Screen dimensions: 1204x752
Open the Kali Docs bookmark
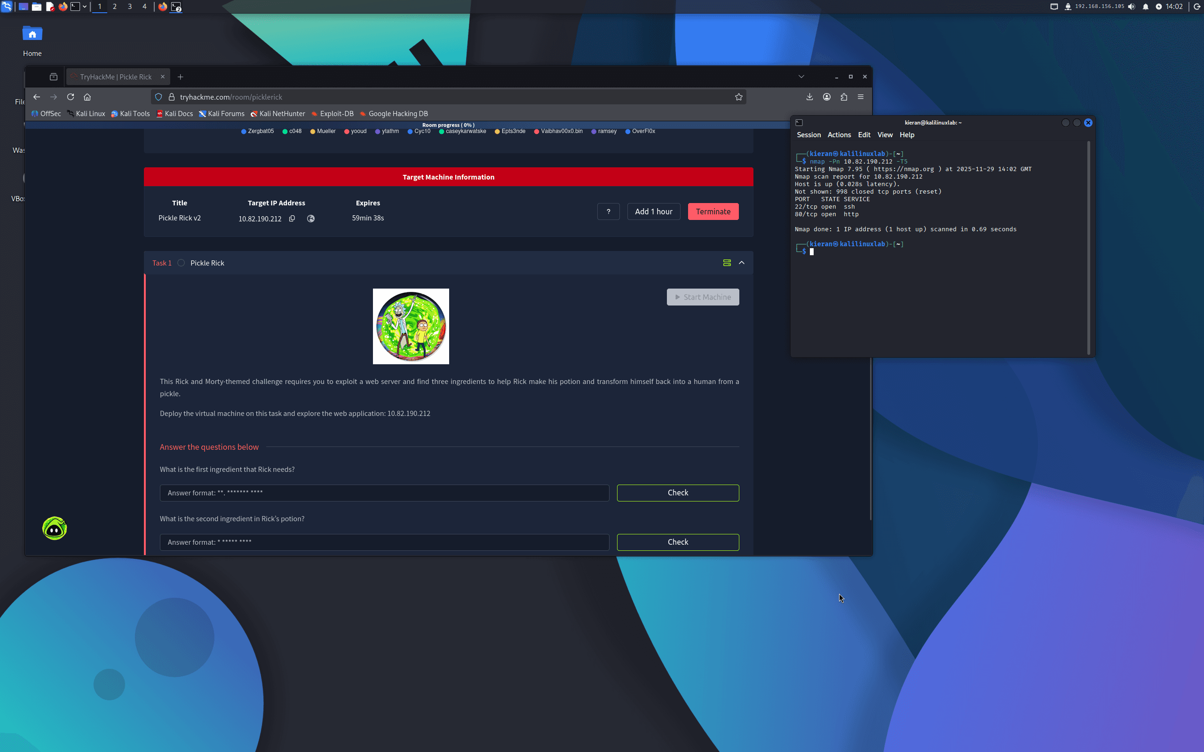coord(174,113)
